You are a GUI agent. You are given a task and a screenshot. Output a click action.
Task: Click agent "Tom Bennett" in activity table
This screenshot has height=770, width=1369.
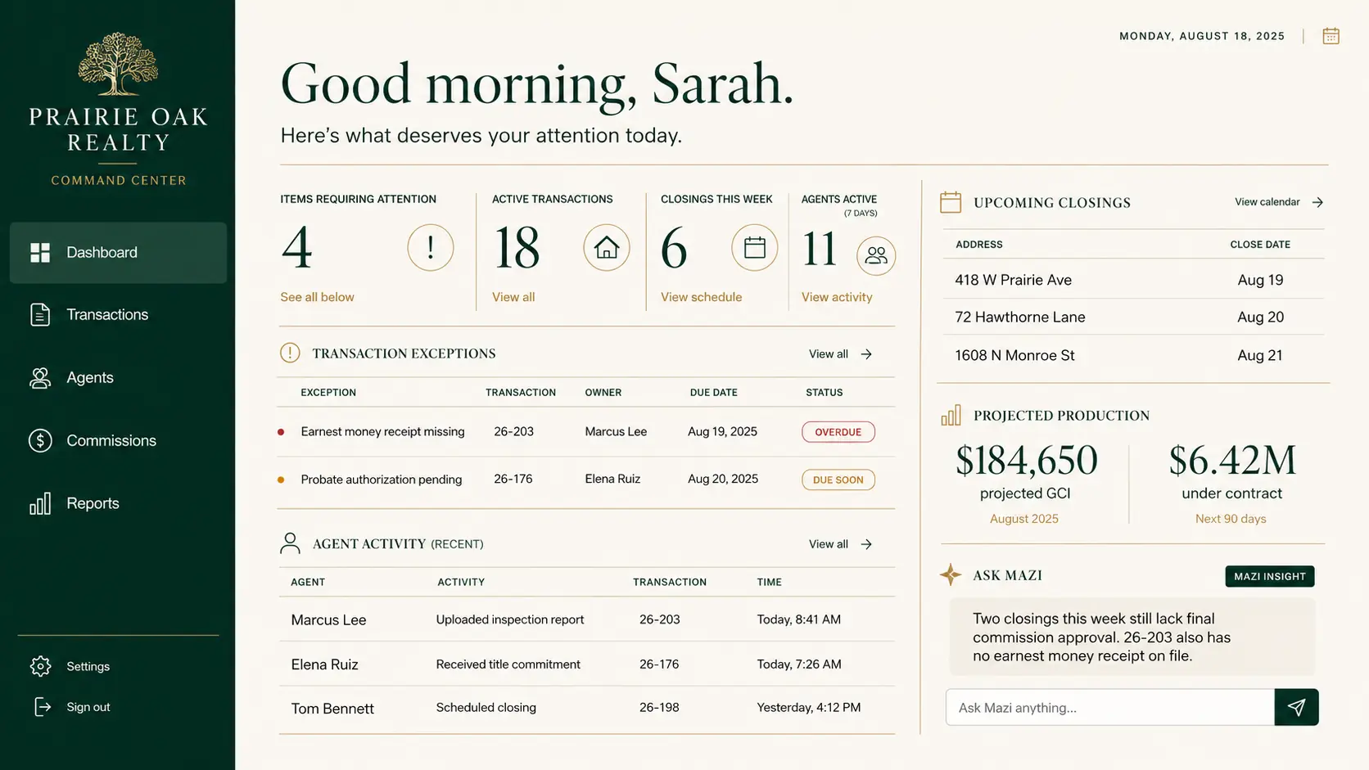332,709
